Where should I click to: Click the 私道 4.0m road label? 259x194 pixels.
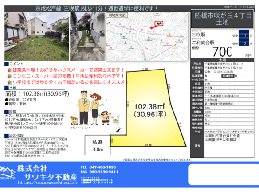pos(98,146)
